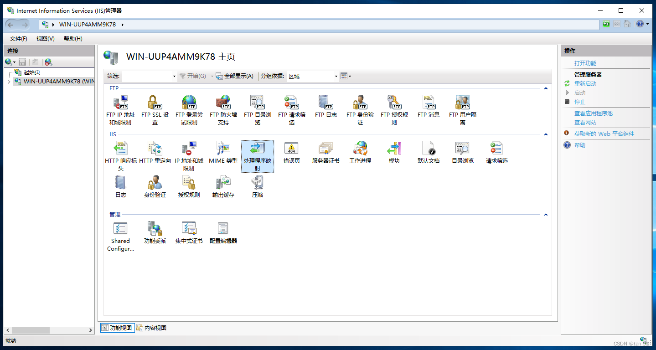Image resolution: width=656 pixels, height=350 pixels.
Task: Open 配置编辑器 feature
Action: [223, 233]
